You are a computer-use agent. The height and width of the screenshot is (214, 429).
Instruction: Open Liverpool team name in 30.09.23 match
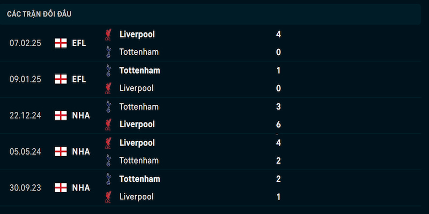(137, 197)
